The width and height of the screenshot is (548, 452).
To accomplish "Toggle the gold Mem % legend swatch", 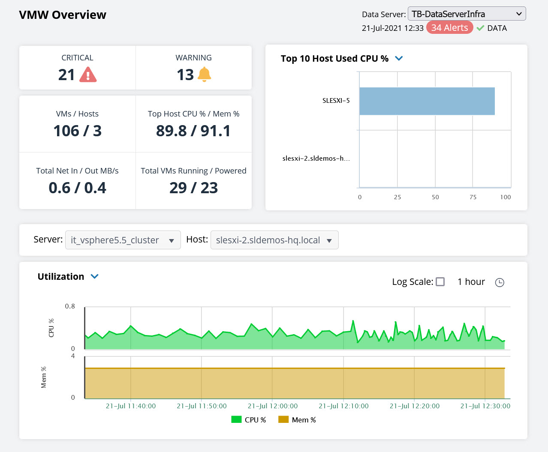I will tap(283, 419).
